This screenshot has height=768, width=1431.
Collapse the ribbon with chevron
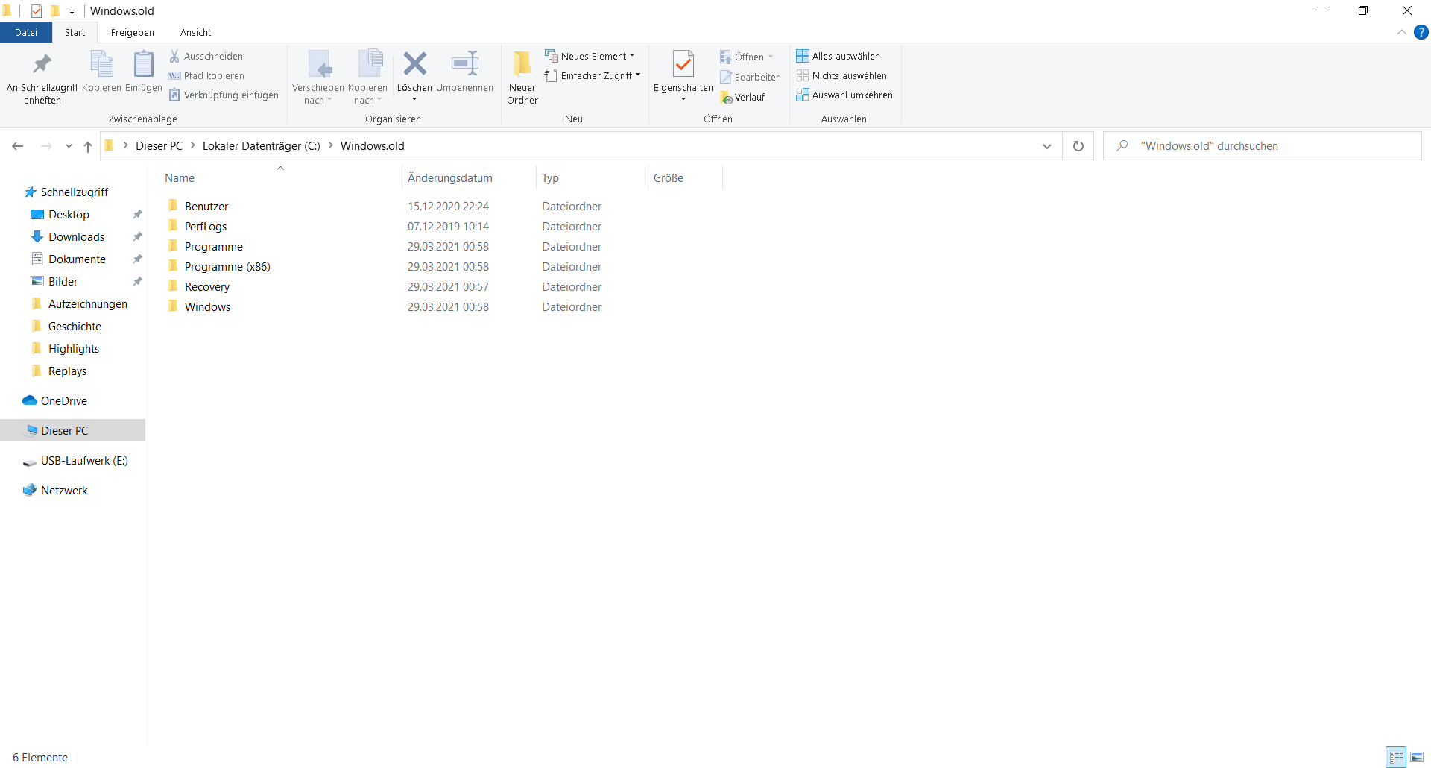pos(1401,32)
